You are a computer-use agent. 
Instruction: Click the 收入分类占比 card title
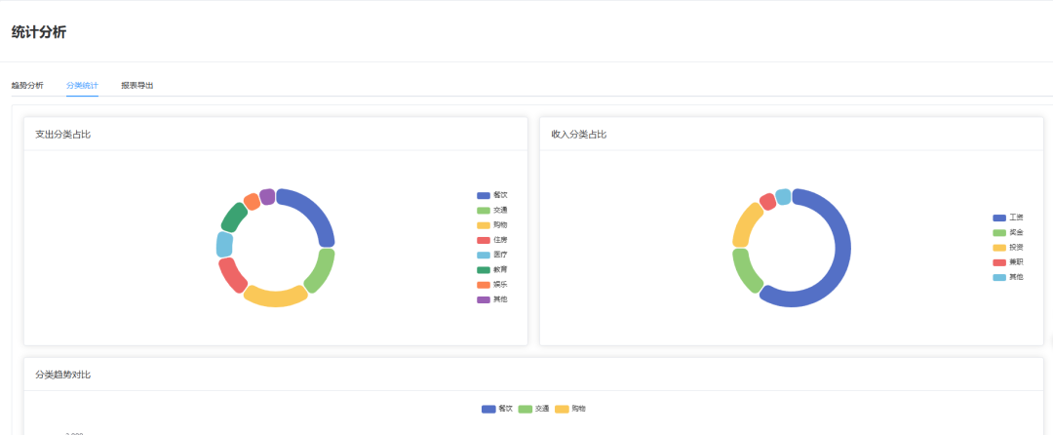(579, 135)
